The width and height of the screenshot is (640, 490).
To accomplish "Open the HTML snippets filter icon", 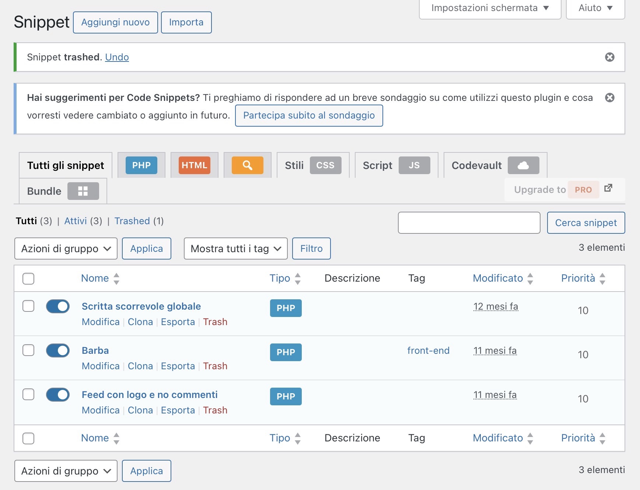I will pyautogui.click(x=194, y=165).
